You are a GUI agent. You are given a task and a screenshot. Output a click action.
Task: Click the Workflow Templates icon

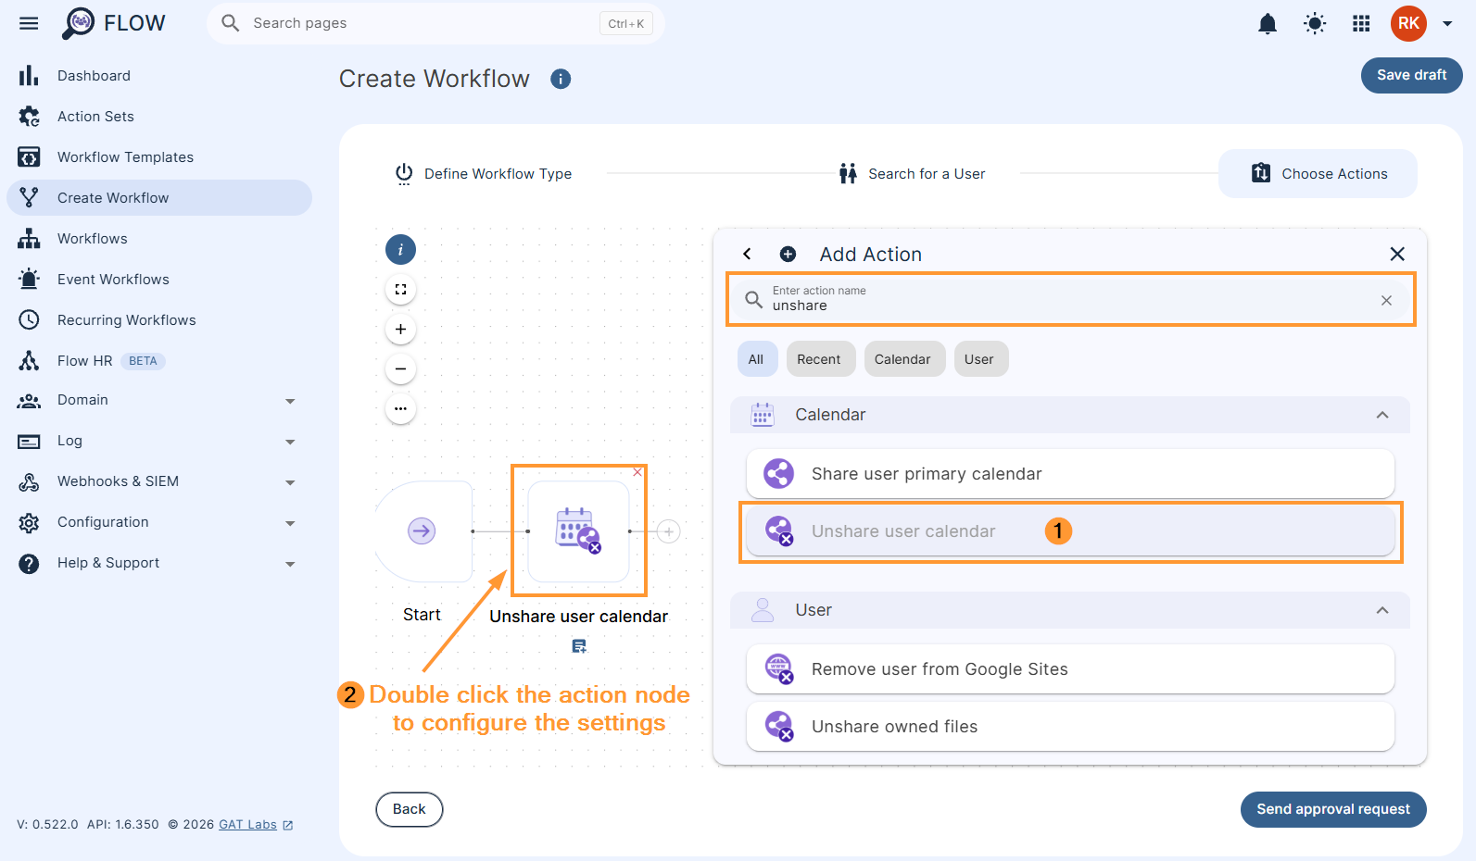[x=29, y=157]
